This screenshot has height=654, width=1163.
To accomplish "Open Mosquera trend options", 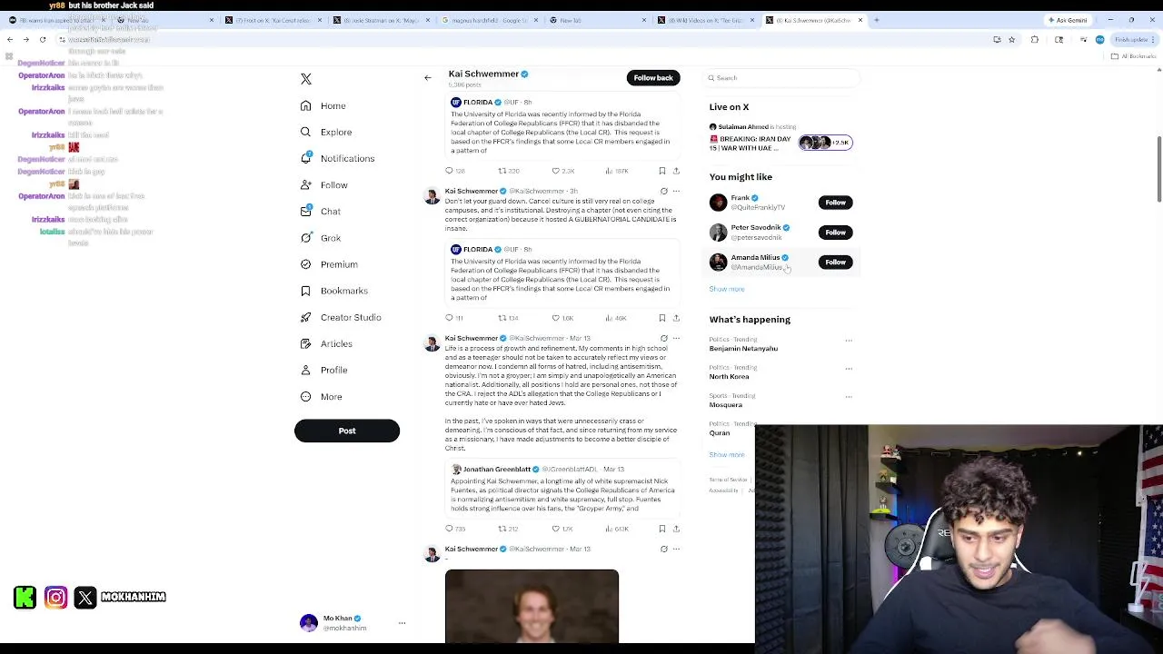I will coord(849,397).
